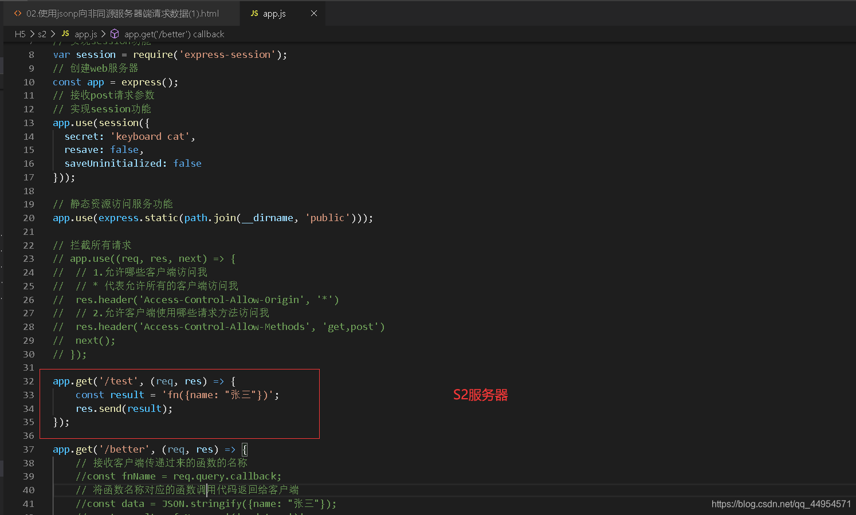856x515 pixels.
Task: Expand chevron after s2 in breadcrumb
Action: coord(53,34)
